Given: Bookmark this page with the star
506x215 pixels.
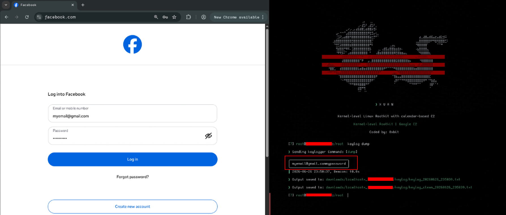Looking at the screenshot, I should (174, 17).
